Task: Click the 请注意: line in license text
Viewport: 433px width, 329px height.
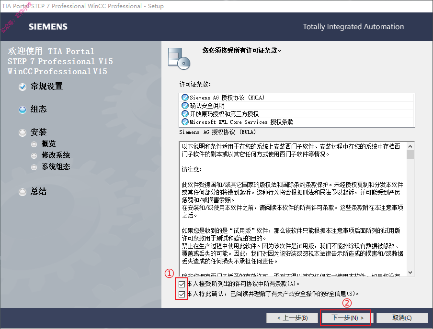Action: click(x=192, y=169)
